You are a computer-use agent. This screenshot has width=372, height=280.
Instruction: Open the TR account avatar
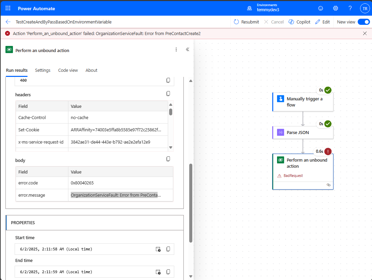tap(365, 9)
